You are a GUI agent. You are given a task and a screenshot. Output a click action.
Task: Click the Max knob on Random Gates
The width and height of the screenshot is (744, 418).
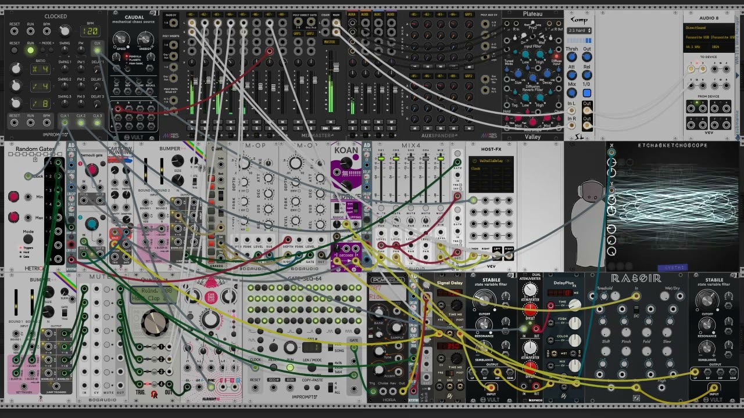point(13,217)
